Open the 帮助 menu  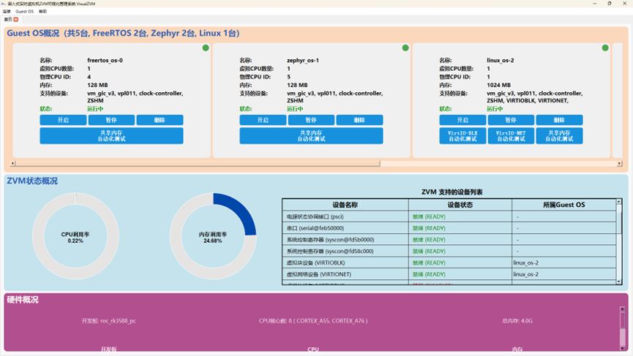coord(43,12)
